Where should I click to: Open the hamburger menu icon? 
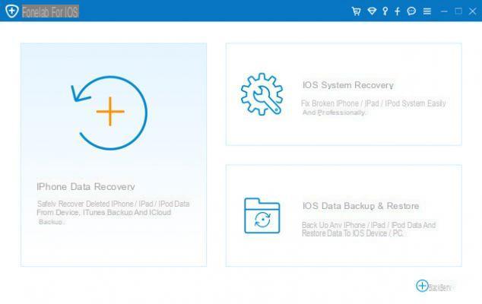(427, 11)
